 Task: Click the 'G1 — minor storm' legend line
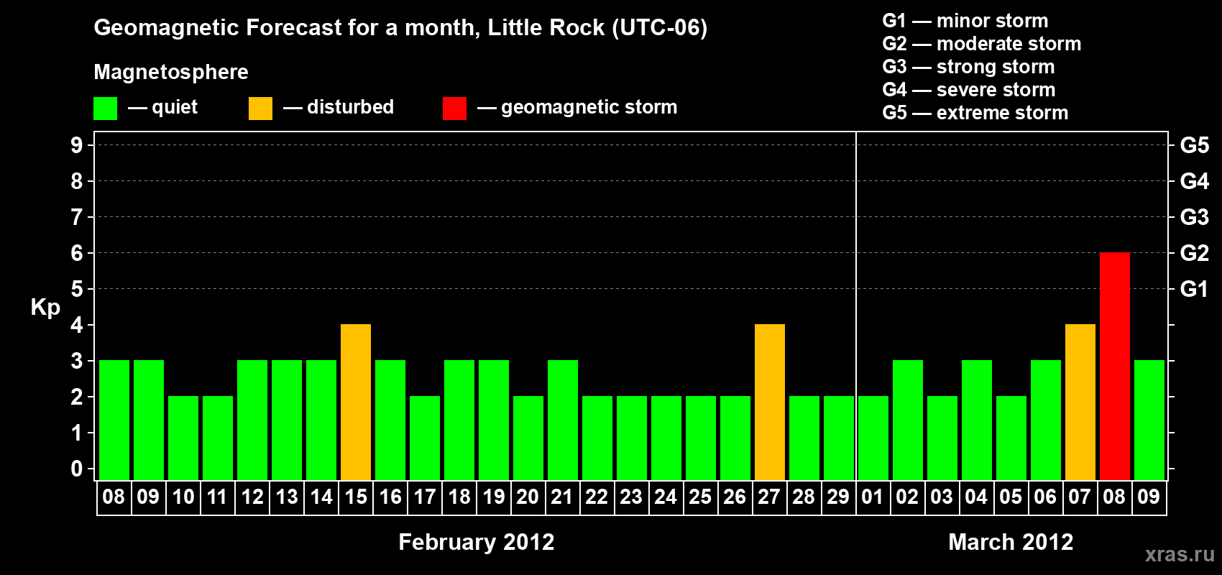pyautogui.click(x=965, y=21)
